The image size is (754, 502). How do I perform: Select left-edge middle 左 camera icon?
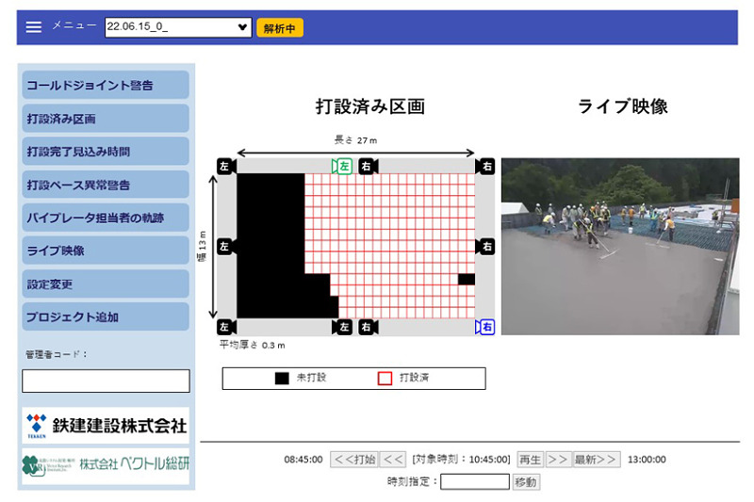coord(226,247)
